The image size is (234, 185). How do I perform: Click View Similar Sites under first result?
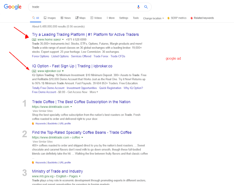click(x=43, y=111)
